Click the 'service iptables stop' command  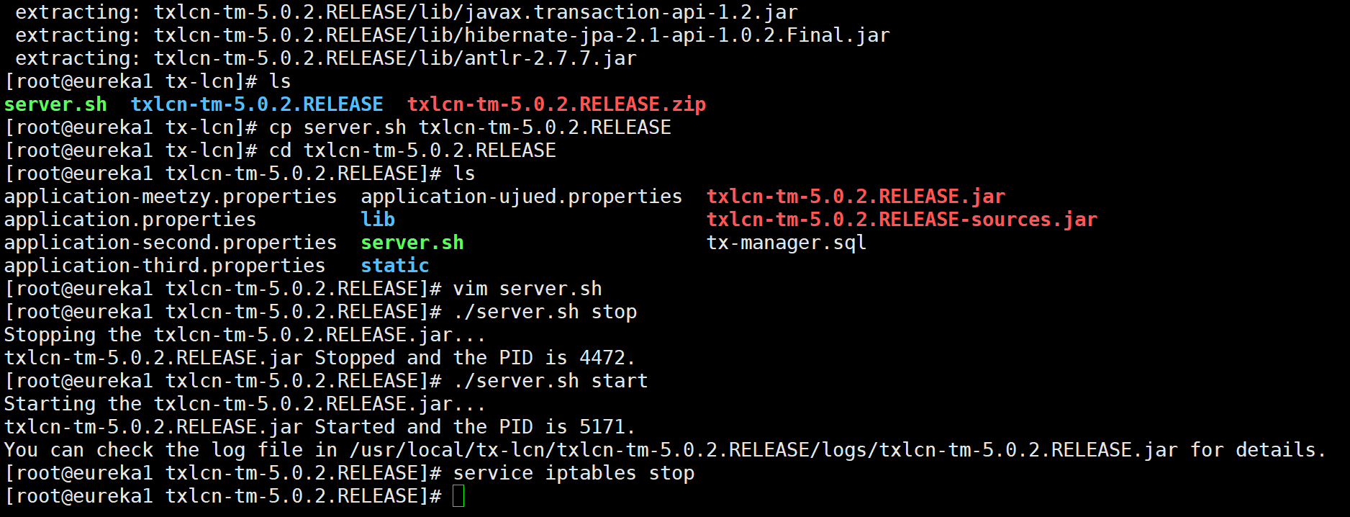[x=574, y=473]
